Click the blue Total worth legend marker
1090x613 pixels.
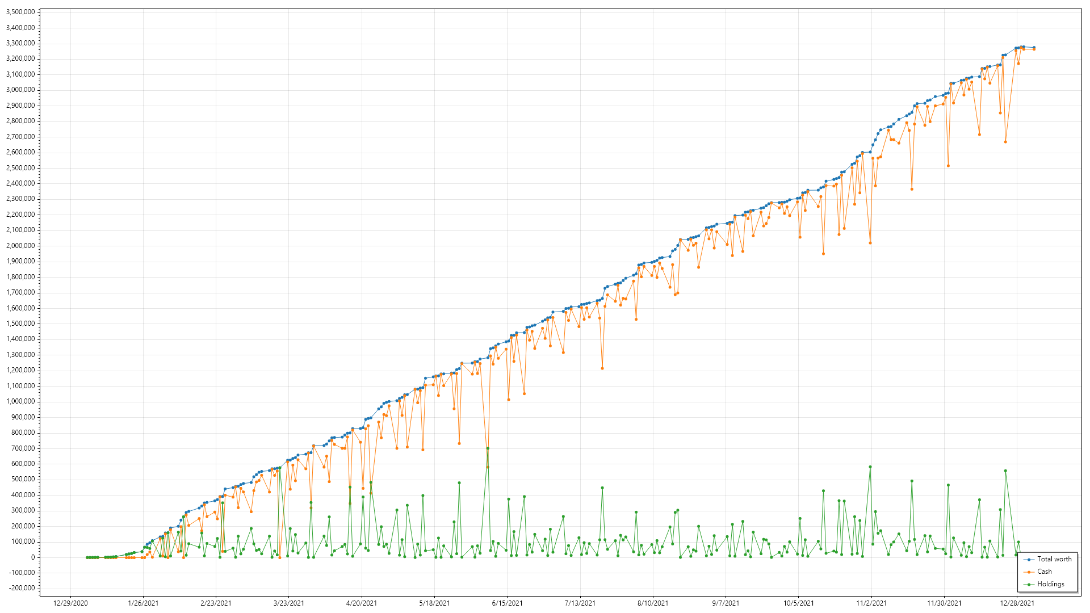[1029, 559]
